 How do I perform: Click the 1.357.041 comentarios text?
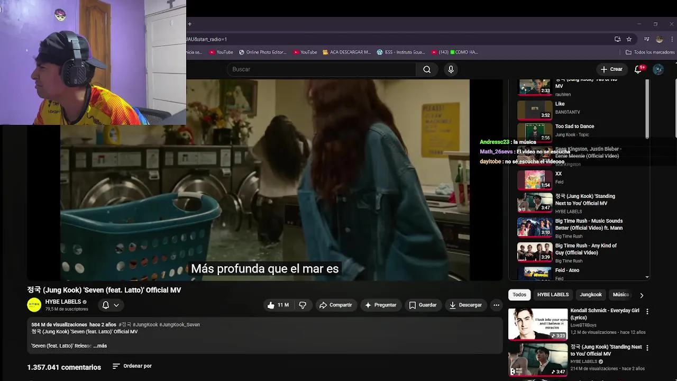(x=64, y=367)
